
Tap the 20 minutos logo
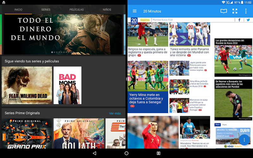pyautogui.click(x=134, y=21)
